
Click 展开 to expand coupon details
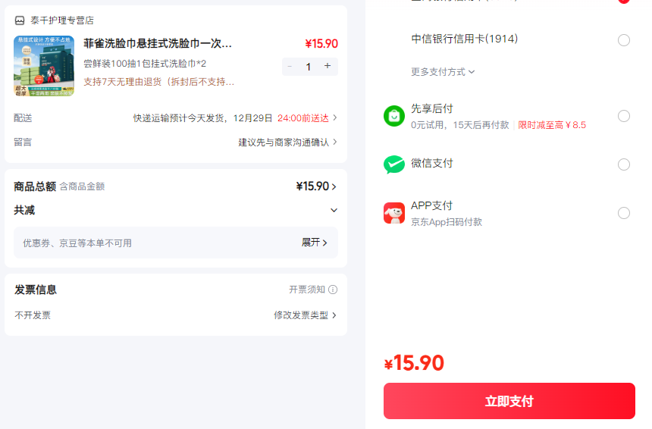point(315,243)
